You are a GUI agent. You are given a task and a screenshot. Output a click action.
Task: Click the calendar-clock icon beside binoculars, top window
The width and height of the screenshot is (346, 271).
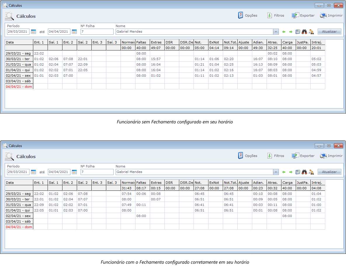[298, 32]
